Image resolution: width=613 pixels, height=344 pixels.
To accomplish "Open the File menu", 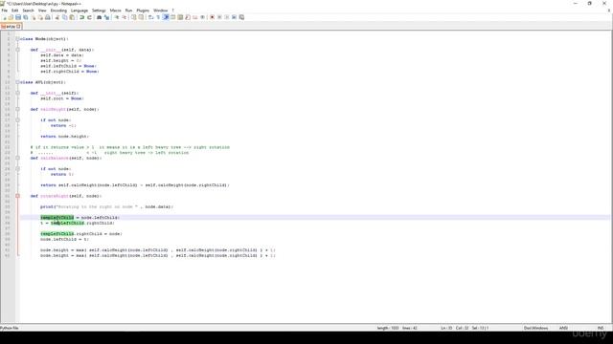I will [x=5, y=11].
